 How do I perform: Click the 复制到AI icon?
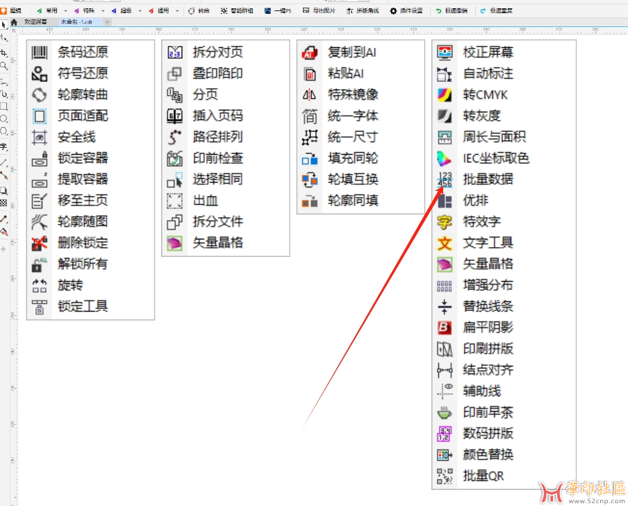(310, 52)
